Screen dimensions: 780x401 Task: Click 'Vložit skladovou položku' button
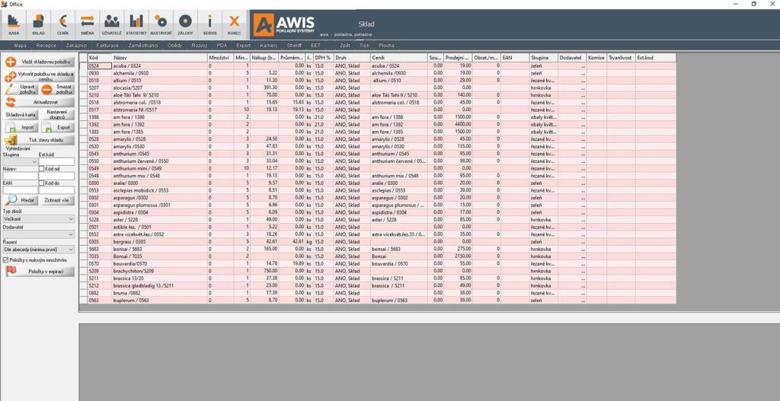[39, 62]
